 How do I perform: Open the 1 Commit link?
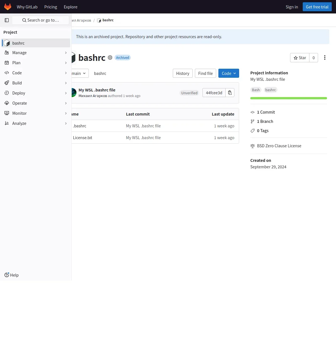[x=266, y=112]
